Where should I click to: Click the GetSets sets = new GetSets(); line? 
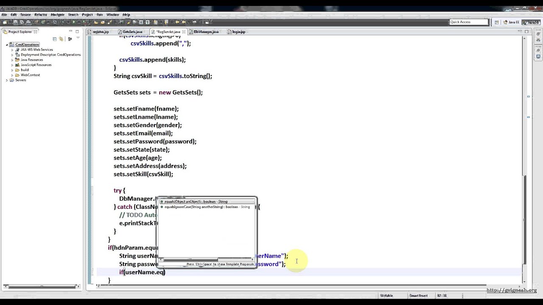[158, 92]
